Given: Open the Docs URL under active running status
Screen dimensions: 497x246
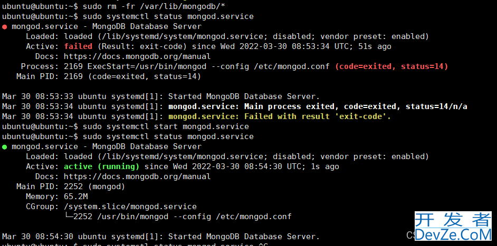Looking at the screenshot, I should point(137,176).
